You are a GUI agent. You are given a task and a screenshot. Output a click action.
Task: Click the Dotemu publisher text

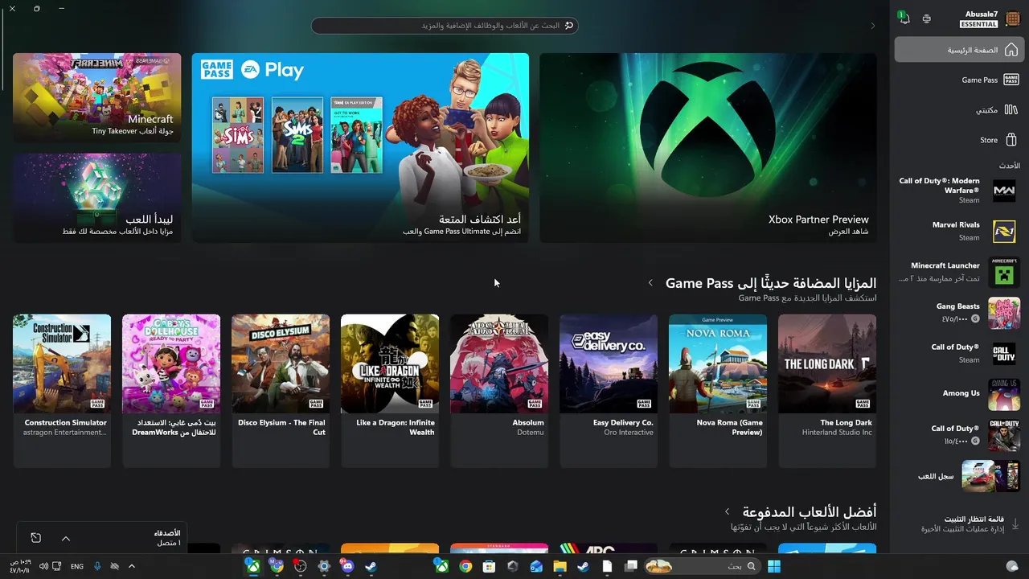[531, 433]
